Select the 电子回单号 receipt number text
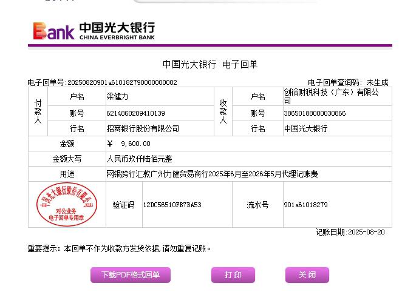The image size is (419, 295). tap(102, 82)
